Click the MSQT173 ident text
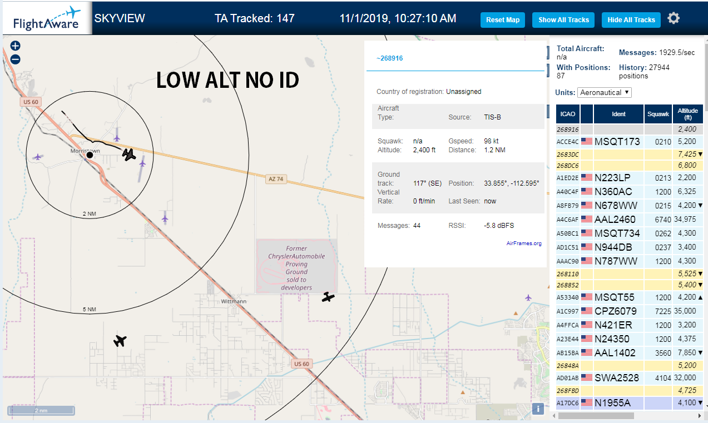 (617, 142)
